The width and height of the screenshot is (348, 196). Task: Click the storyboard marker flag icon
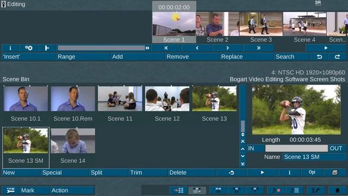(47, 48)
